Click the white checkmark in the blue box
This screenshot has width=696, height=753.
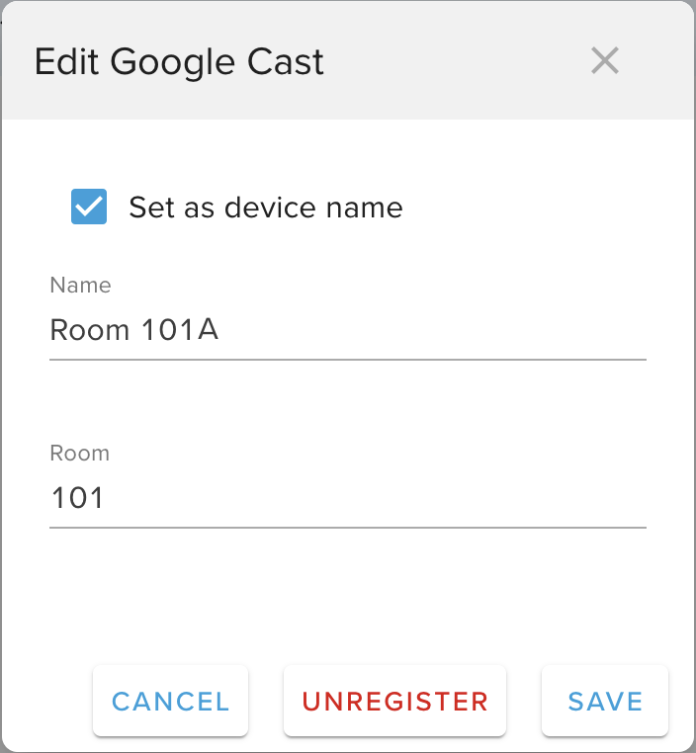89,208
